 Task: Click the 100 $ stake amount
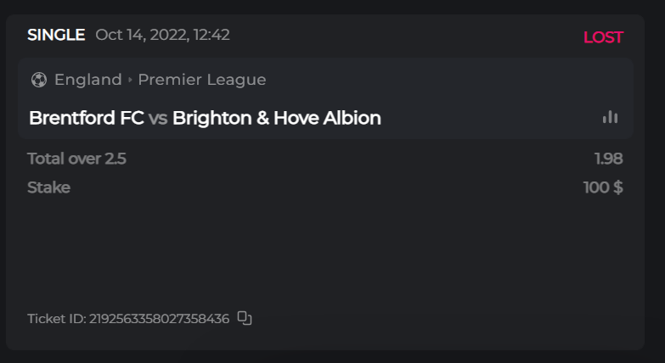coord(603,187)
